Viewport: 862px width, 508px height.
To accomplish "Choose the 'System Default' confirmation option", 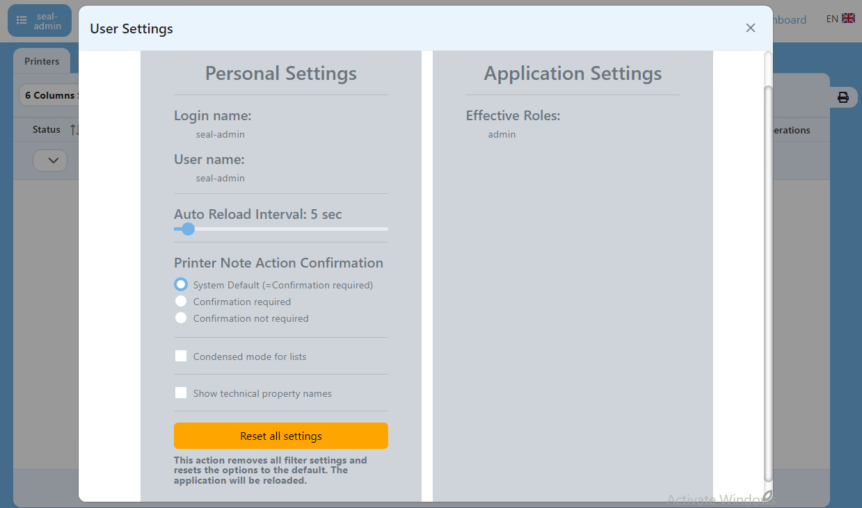I will (181, 284).
